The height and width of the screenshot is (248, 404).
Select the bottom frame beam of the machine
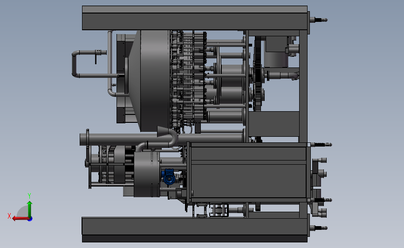click(195, 229)
